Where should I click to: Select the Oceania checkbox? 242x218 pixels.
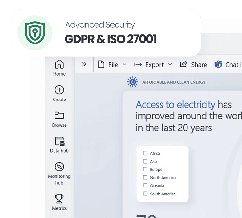[145, 185]
